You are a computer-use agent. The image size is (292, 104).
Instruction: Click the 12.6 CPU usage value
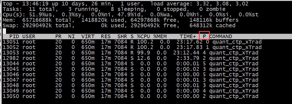click(144, 58)
